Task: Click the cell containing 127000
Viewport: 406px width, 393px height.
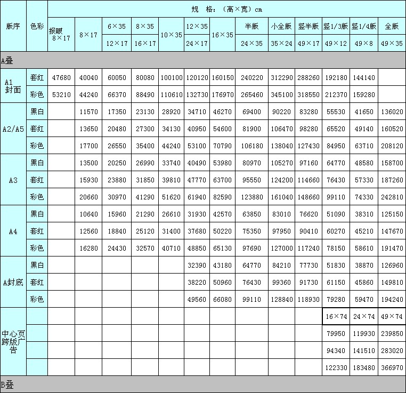Action: tap(281, 248)
